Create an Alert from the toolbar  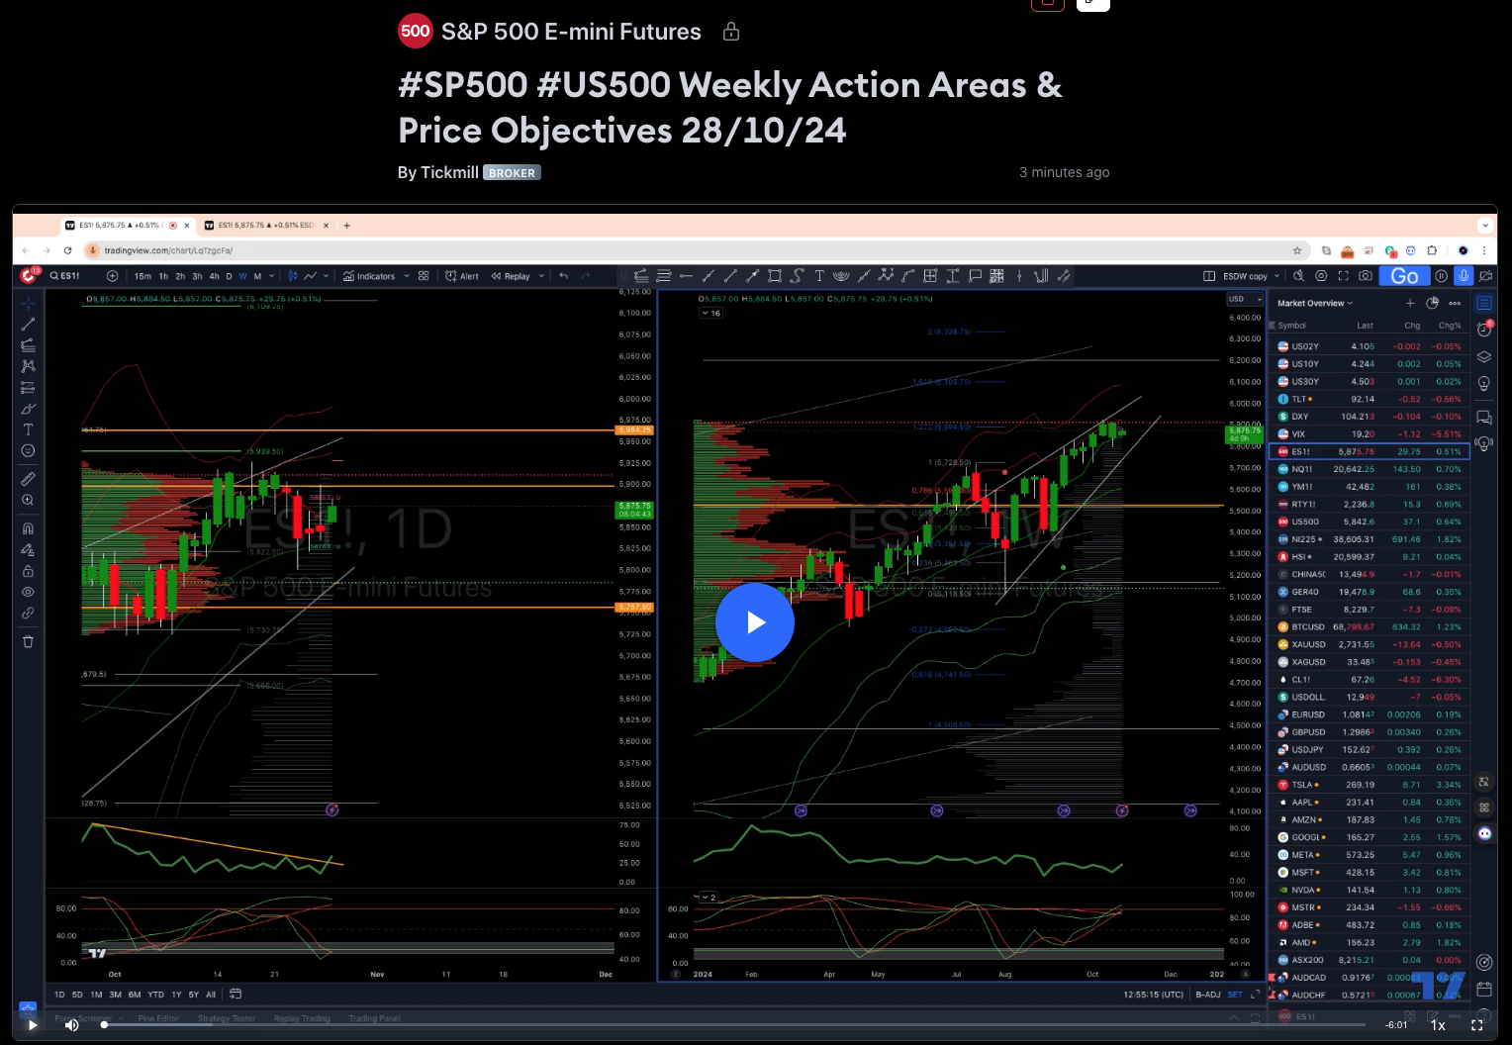click(462, 276)
